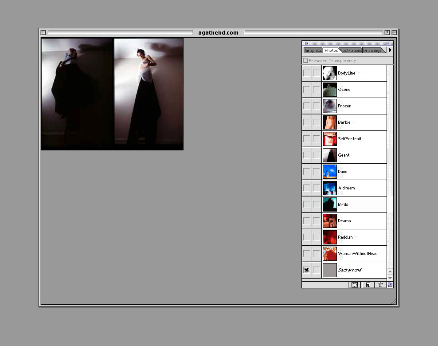
Task: Select the Dune layer thumbnail
Action: [x=330, y=172]
